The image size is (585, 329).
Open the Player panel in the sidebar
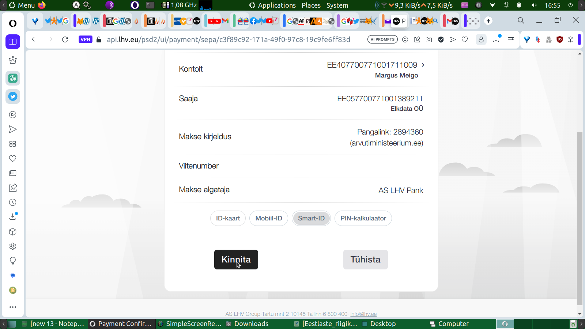(13, 115)
